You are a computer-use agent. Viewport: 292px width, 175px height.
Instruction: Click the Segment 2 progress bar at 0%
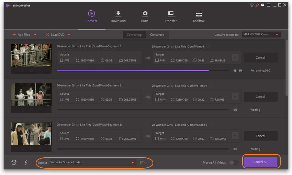(x=143, y=110)
